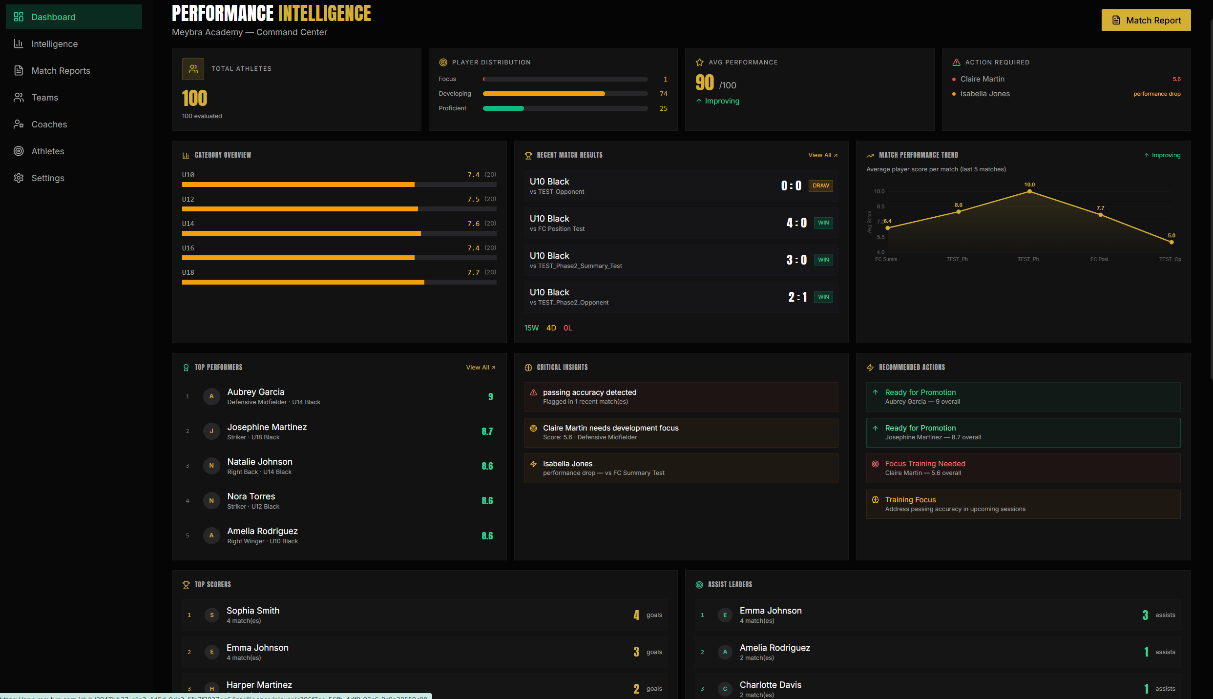Select Josephine Martinez in Top Performers
Image resolution: width=1213 pixels, height=699 pixels.
pos(339,432)
